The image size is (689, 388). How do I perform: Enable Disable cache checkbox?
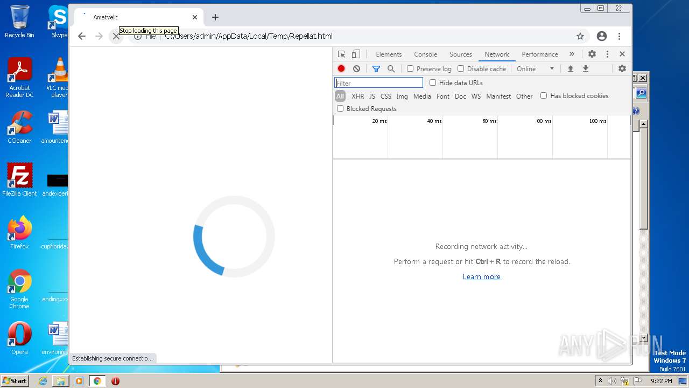tap(461, 68)
